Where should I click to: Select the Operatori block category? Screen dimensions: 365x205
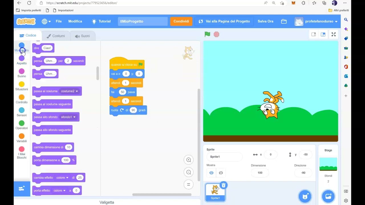pos(22,125)
